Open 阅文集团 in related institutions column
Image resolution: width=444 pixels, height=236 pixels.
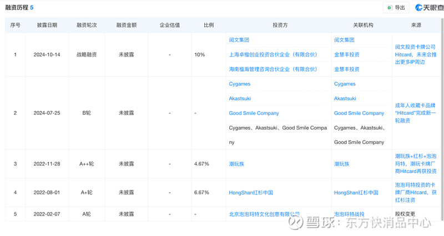point(344,40)
